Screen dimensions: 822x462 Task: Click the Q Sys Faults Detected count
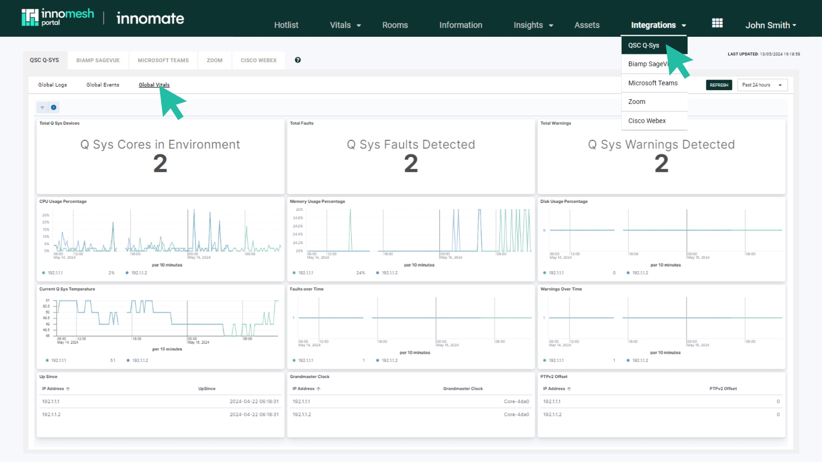point(411,163)
